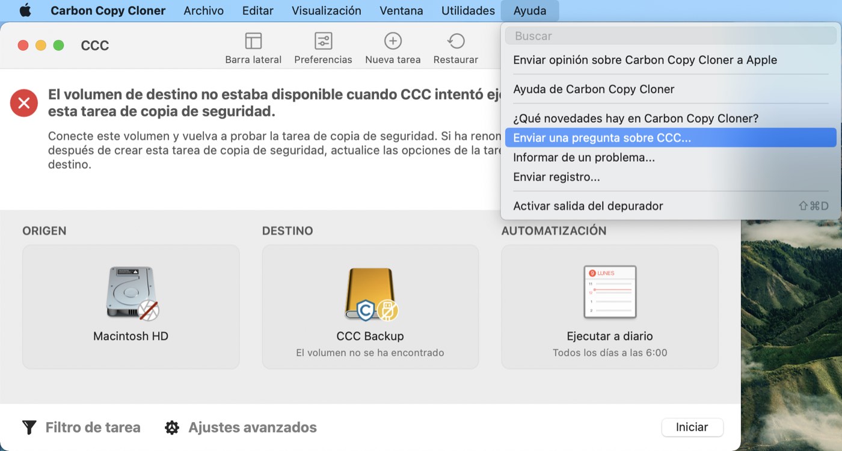Open the Ventana menu
This screenshot has height=451, width=842.
tap(402, 11)
